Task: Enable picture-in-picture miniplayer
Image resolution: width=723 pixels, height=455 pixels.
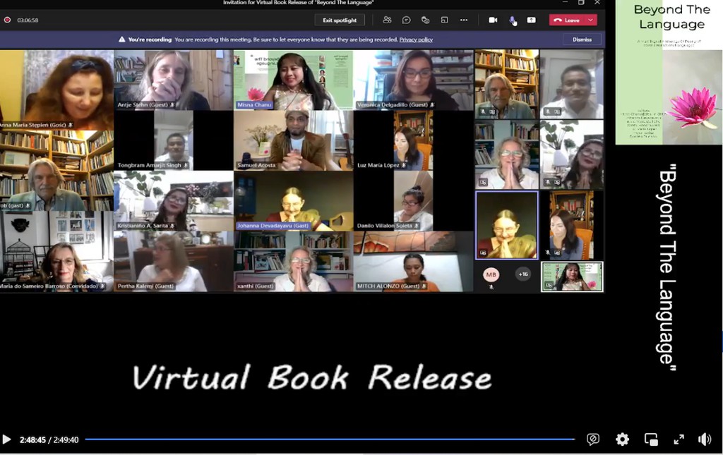Action: [x=651, y=439]
